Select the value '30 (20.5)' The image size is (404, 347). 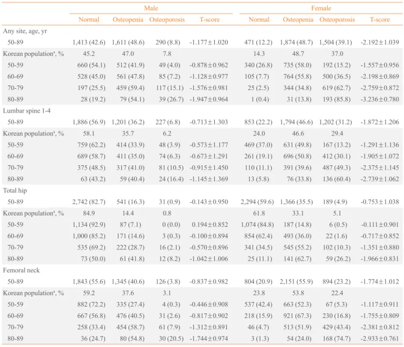[x=171, y=339]
